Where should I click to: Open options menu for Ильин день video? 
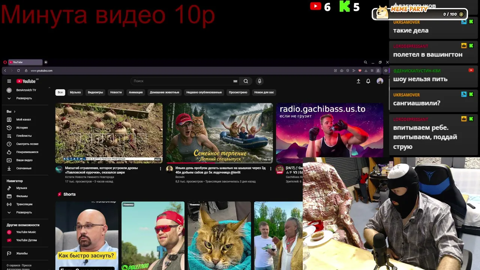pos(271,169)
